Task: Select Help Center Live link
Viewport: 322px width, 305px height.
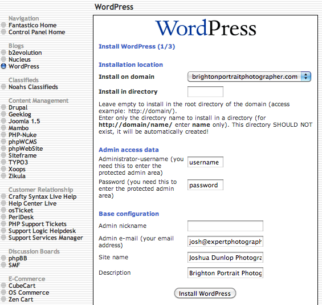Action: point(32,203)
